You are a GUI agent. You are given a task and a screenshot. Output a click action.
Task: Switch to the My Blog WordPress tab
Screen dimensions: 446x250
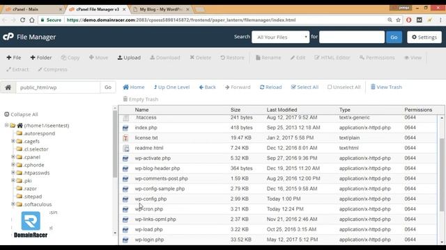tap(161, 9)
